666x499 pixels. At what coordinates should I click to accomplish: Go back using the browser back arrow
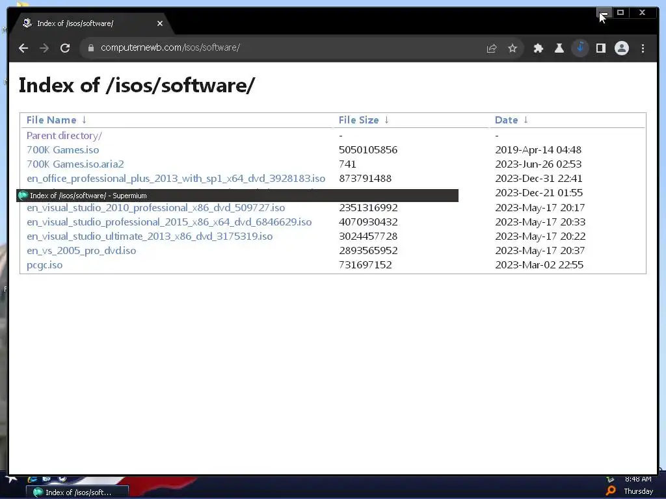(23, 48)
